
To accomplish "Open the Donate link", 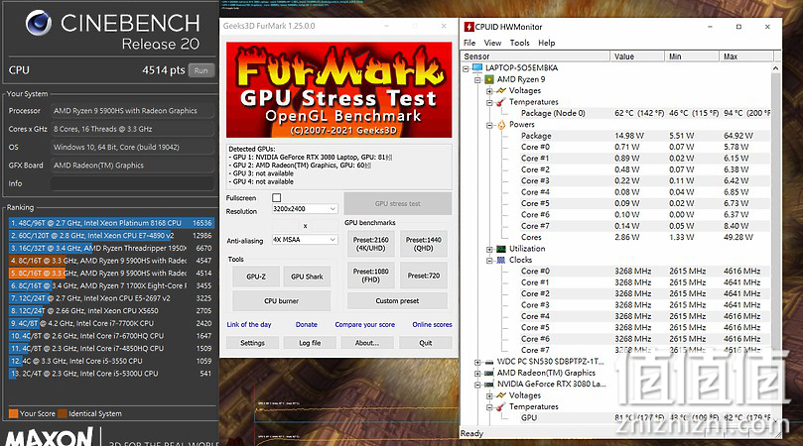I will 307,324.
